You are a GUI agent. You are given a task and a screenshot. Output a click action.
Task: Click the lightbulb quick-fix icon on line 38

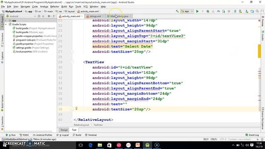76,108
